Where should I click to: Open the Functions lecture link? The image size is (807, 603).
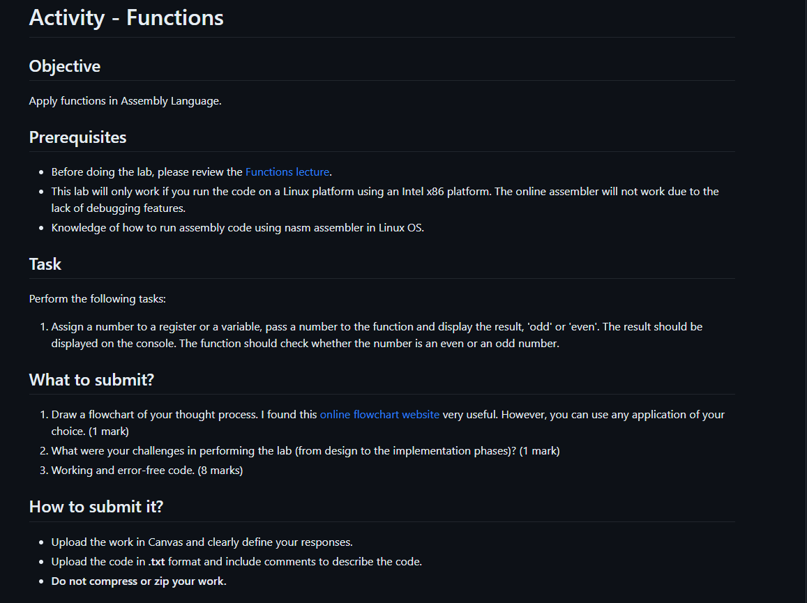(287, 172)
